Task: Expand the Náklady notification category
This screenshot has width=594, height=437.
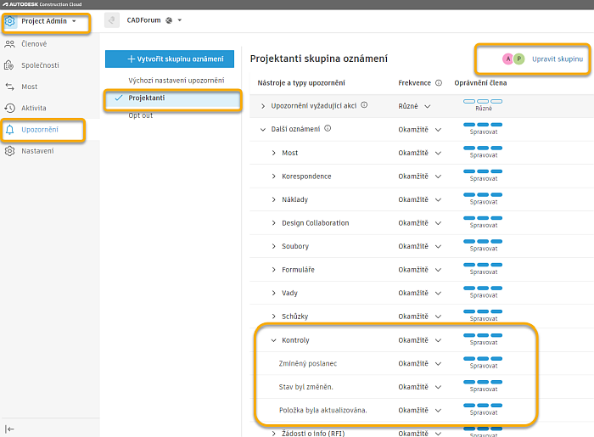Action: coord(273,199)
